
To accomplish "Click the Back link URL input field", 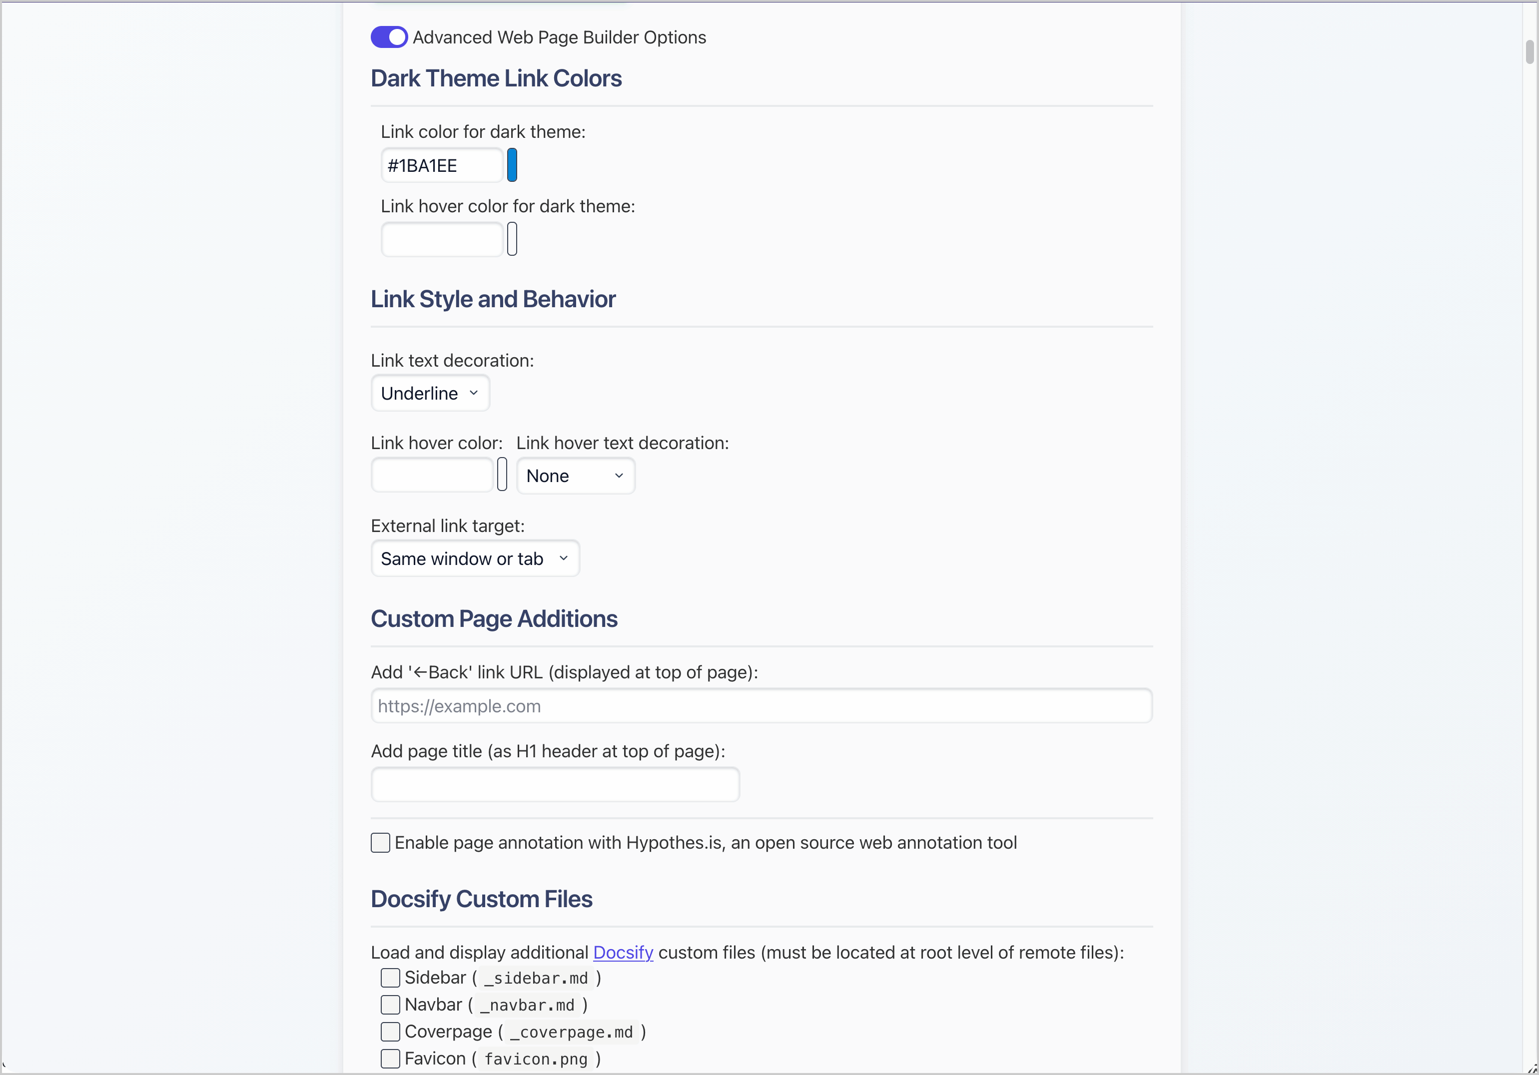I will (761, 706).
